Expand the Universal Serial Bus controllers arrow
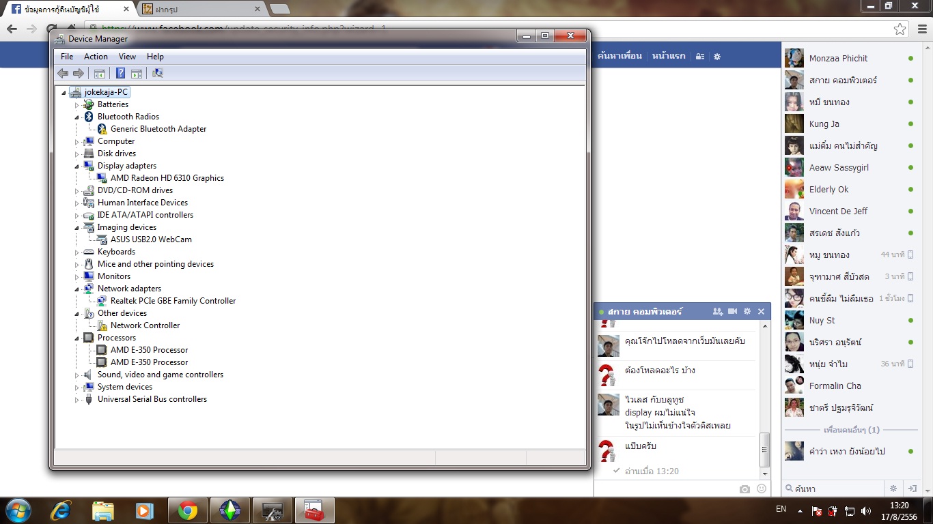The height and width of the screenshot is (524, 933). point(77,400)
